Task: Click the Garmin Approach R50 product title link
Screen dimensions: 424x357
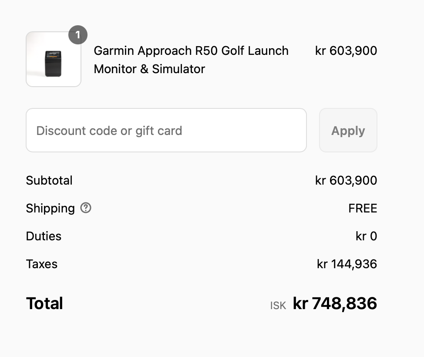Action: pos(191,60)
